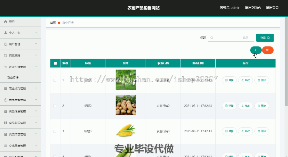Click 删除 button for row 2

coord(262,106)
